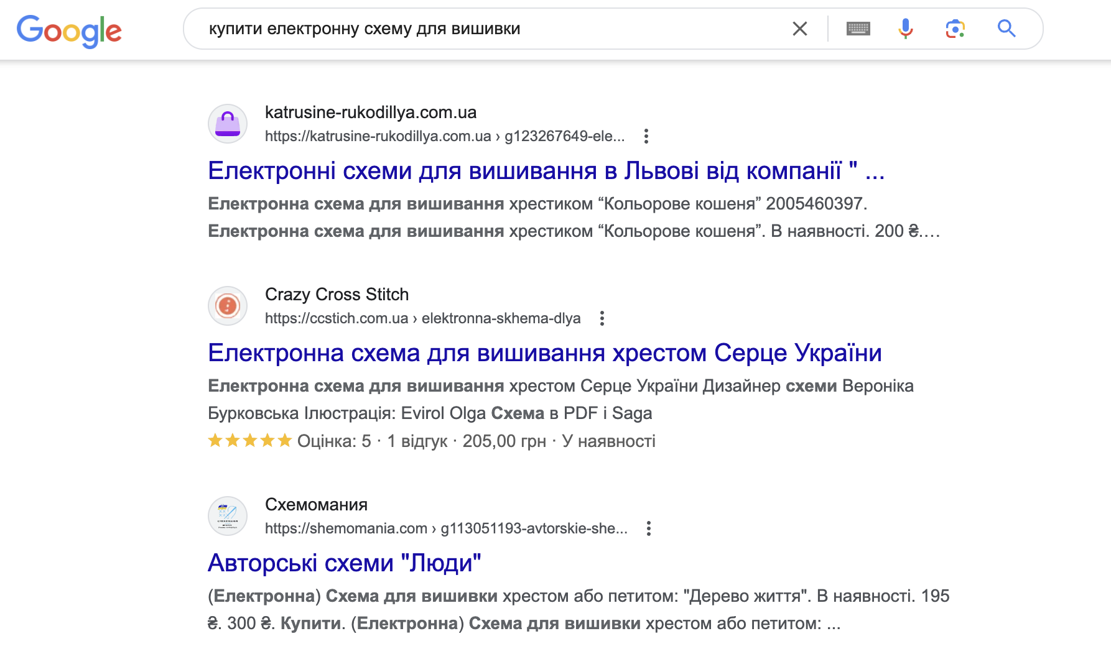Open result 'Електронна схема для вишивання хрестом Серце України'
Viewport: 1111px width, 654px height.
(545, 352)
